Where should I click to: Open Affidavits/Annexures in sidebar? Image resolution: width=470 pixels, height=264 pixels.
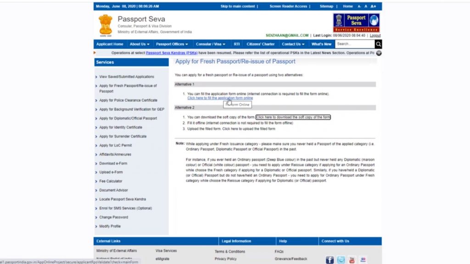115,154
